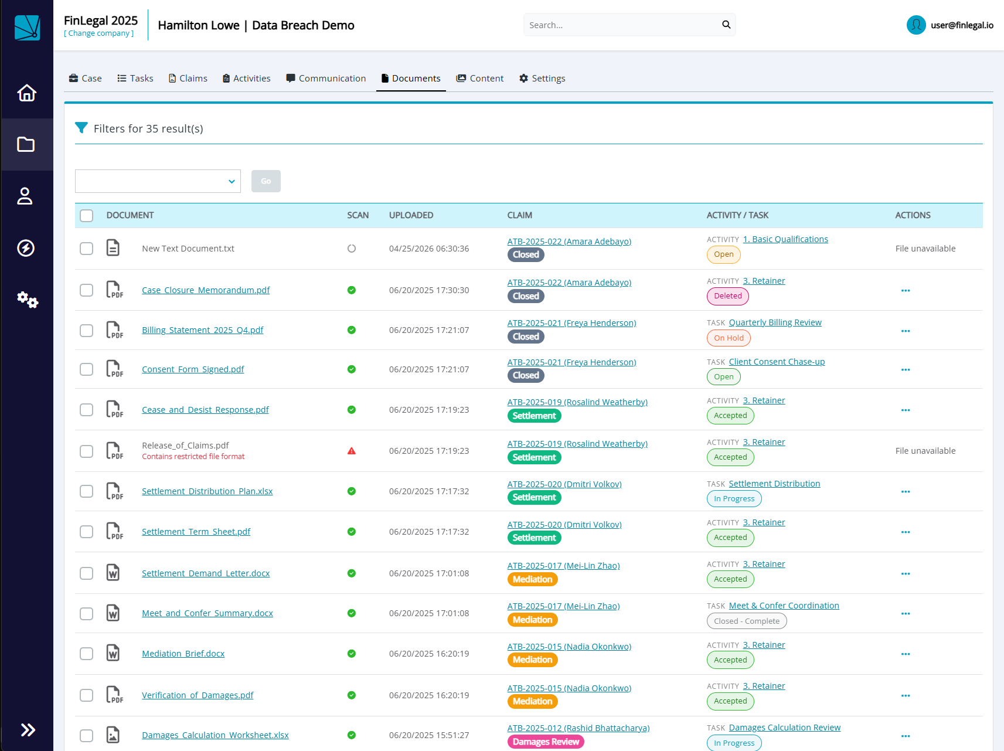Switch to the Content tab

point(480,79)
